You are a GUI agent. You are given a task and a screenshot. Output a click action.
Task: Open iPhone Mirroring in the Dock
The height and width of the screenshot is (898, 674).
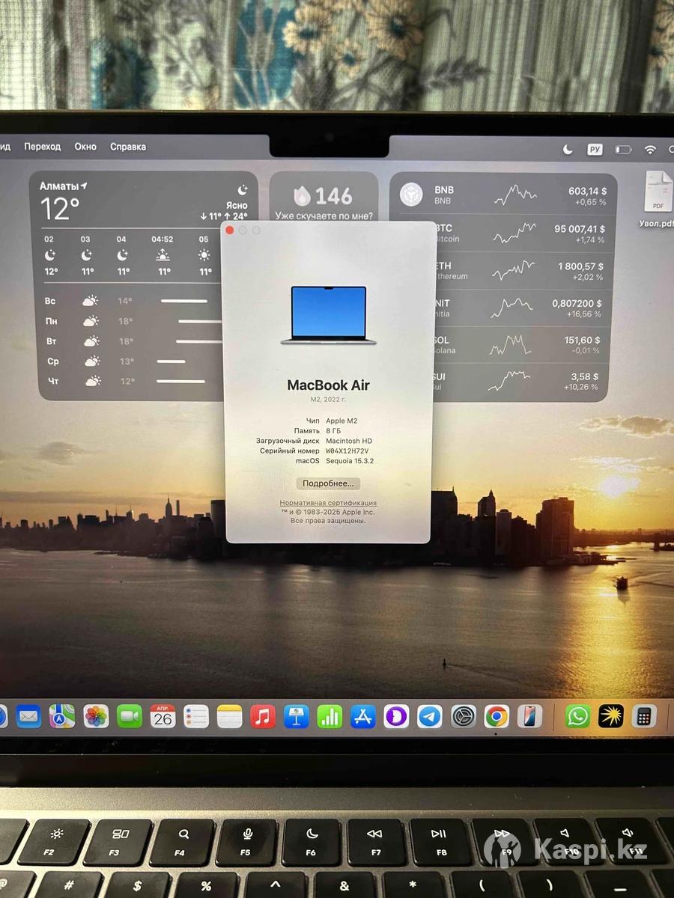point(529,716)
